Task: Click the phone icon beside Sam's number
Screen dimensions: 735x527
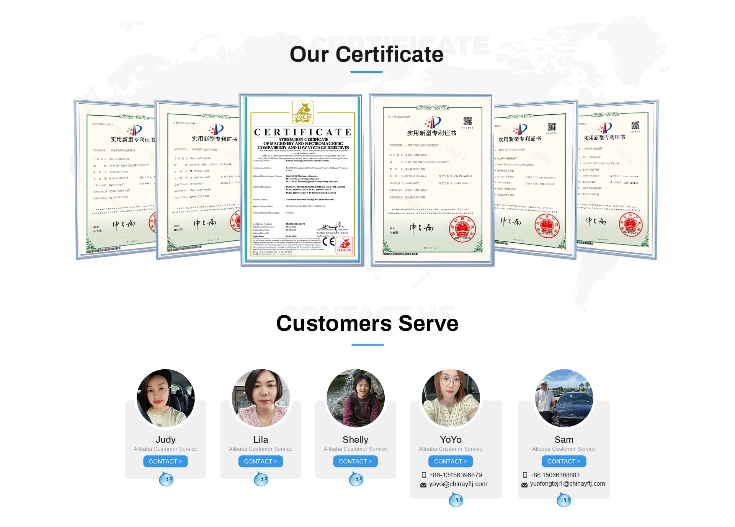Action: tap(525, 475)
